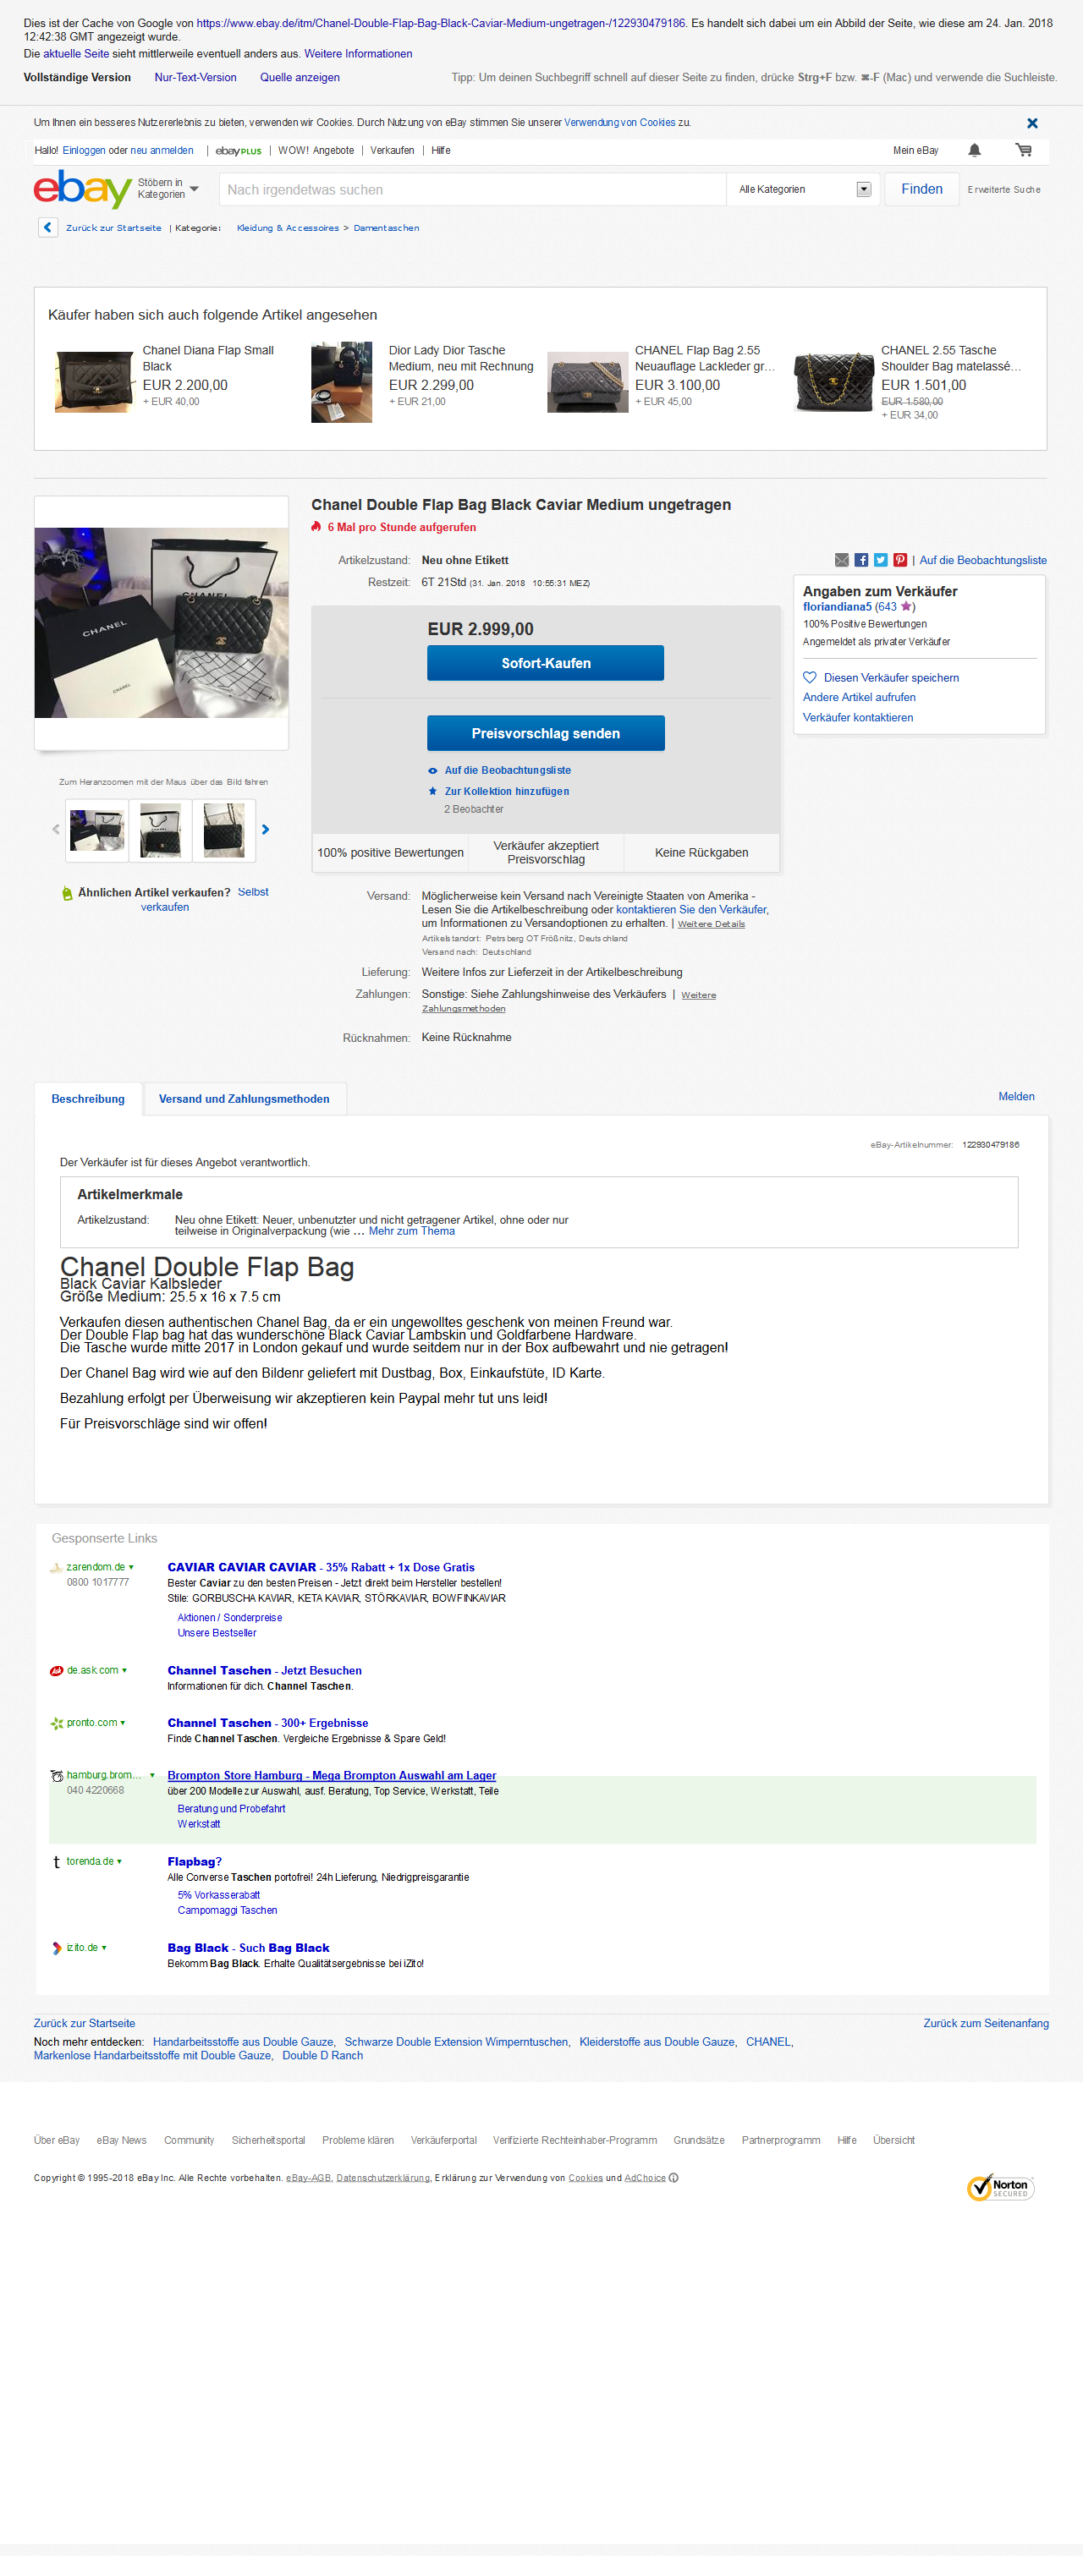1083x2576 pixels.
Task: Show previous image thumbnails with left arrow
Action: click(x=56, y=829)
